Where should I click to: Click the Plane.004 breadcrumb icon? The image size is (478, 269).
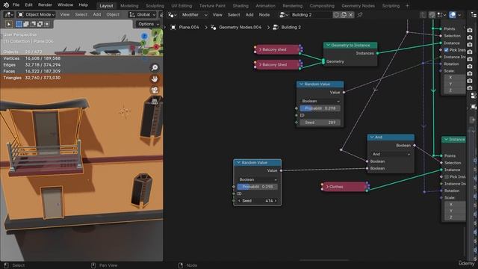(x=173, y=27)
